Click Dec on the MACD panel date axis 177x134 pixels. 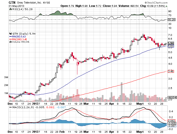tap(10, 132)
